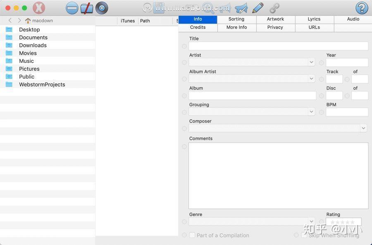Click the paper plane send toolbar icon
This screenshot has height=245, width=372.
point(241,7)
